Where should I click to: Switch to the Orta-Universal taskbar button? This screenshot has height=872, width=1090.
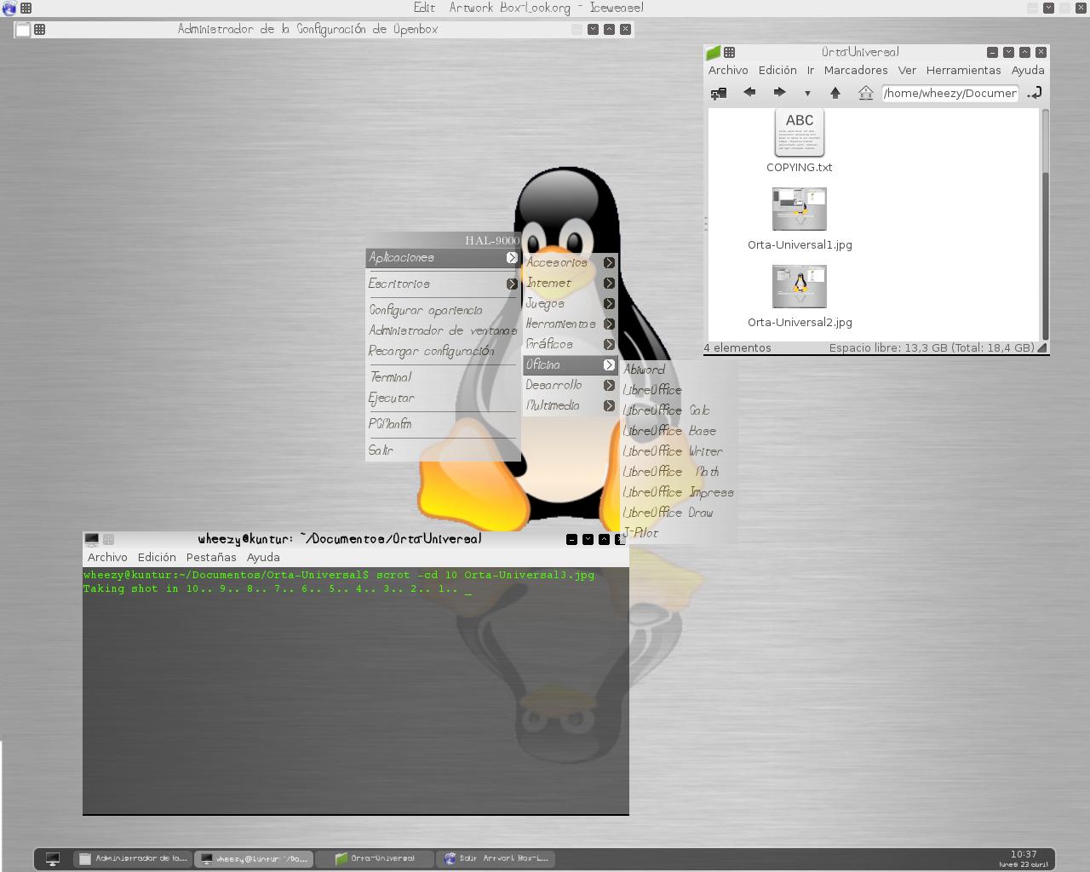375,858
